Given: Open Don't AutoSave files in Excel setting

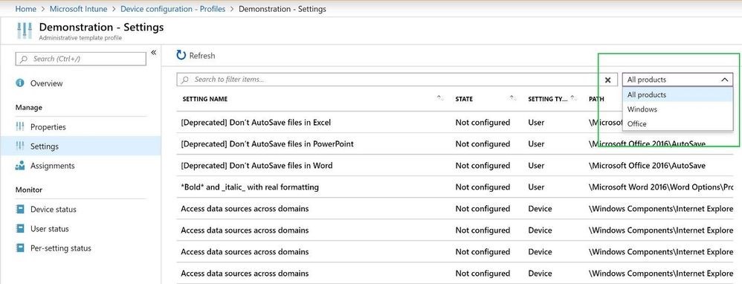Looking at the screenshot, I should tap(256, 122).
